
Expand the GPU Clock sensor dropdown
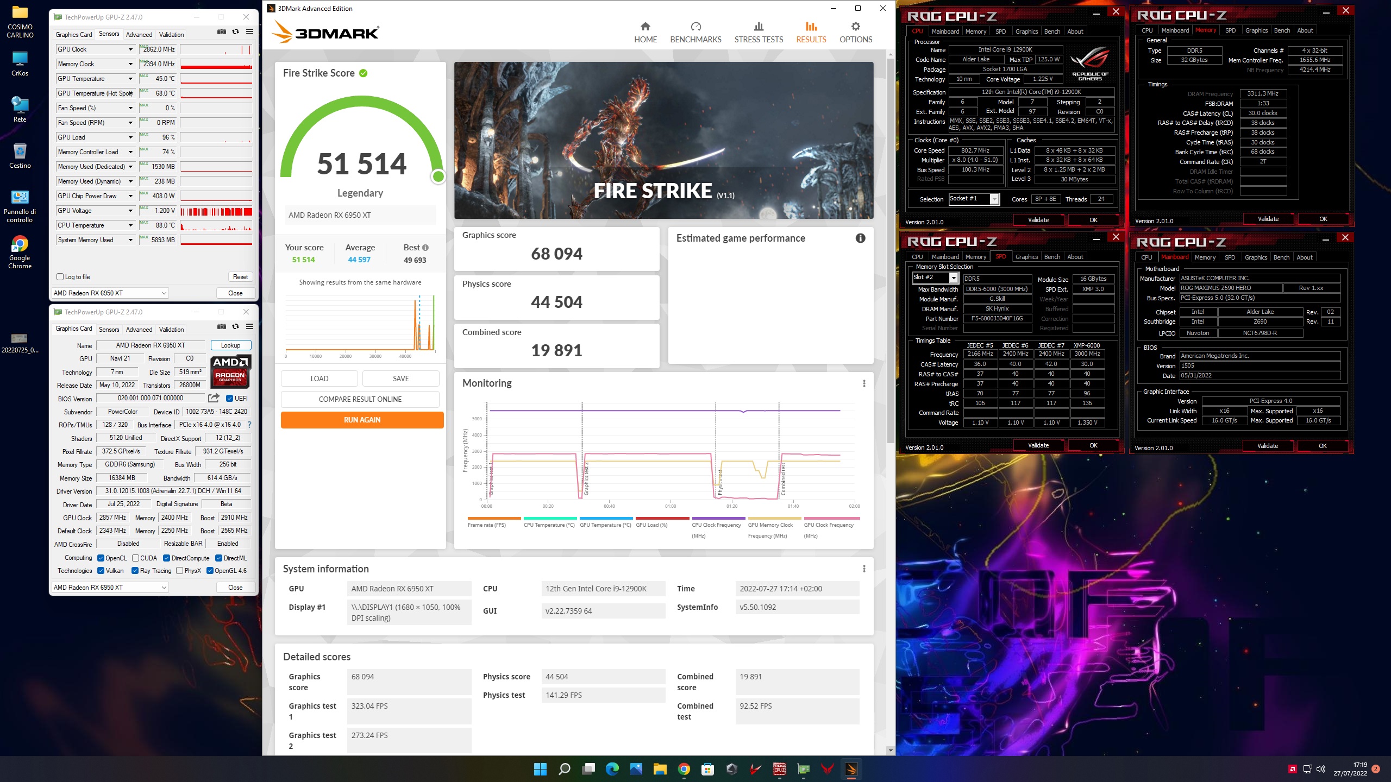point(130,49)
